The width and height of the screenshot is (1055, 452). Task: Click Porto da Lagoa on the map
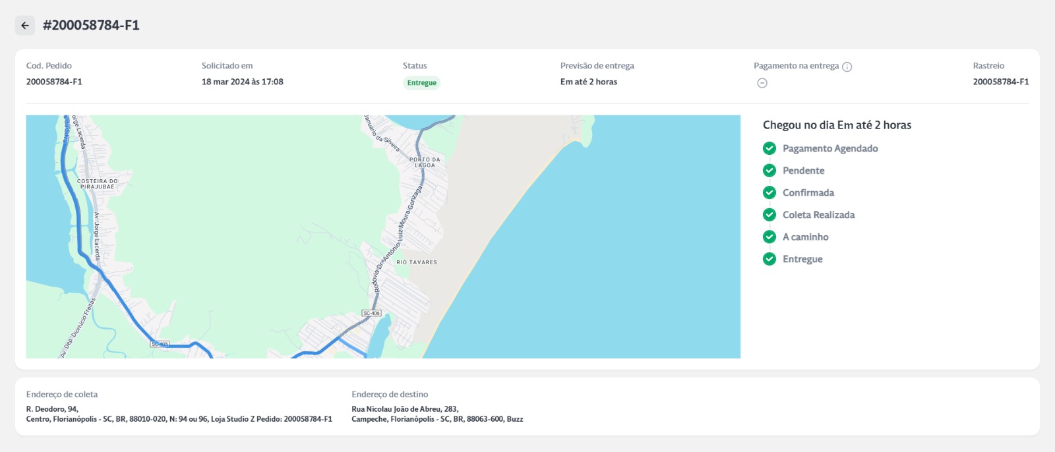point(425,162)
